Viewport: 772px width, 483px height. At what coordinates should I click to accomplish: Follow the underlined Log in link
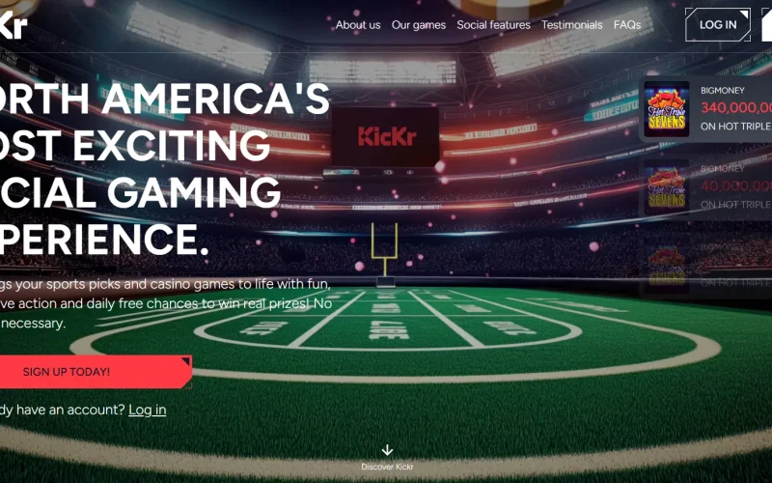click(148, 410)
